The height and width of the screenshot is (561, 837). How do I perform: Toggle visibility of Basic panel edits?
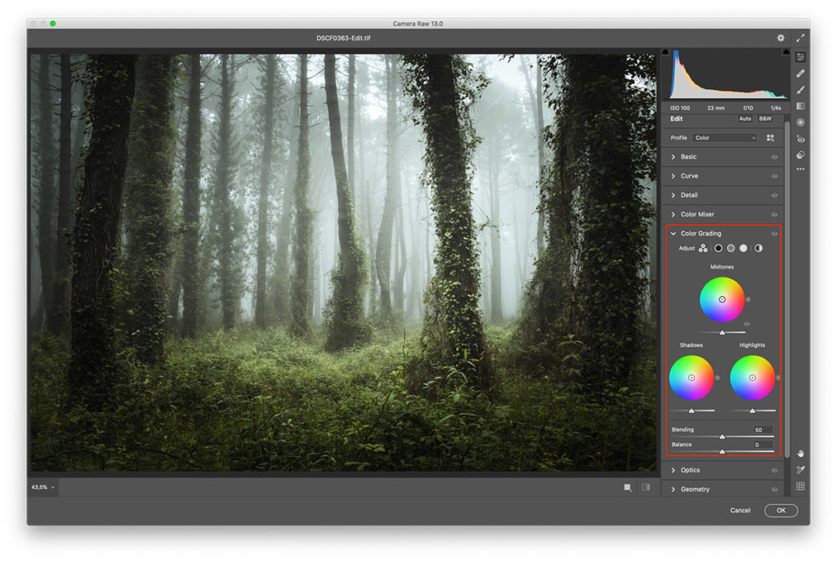[774, 157]
